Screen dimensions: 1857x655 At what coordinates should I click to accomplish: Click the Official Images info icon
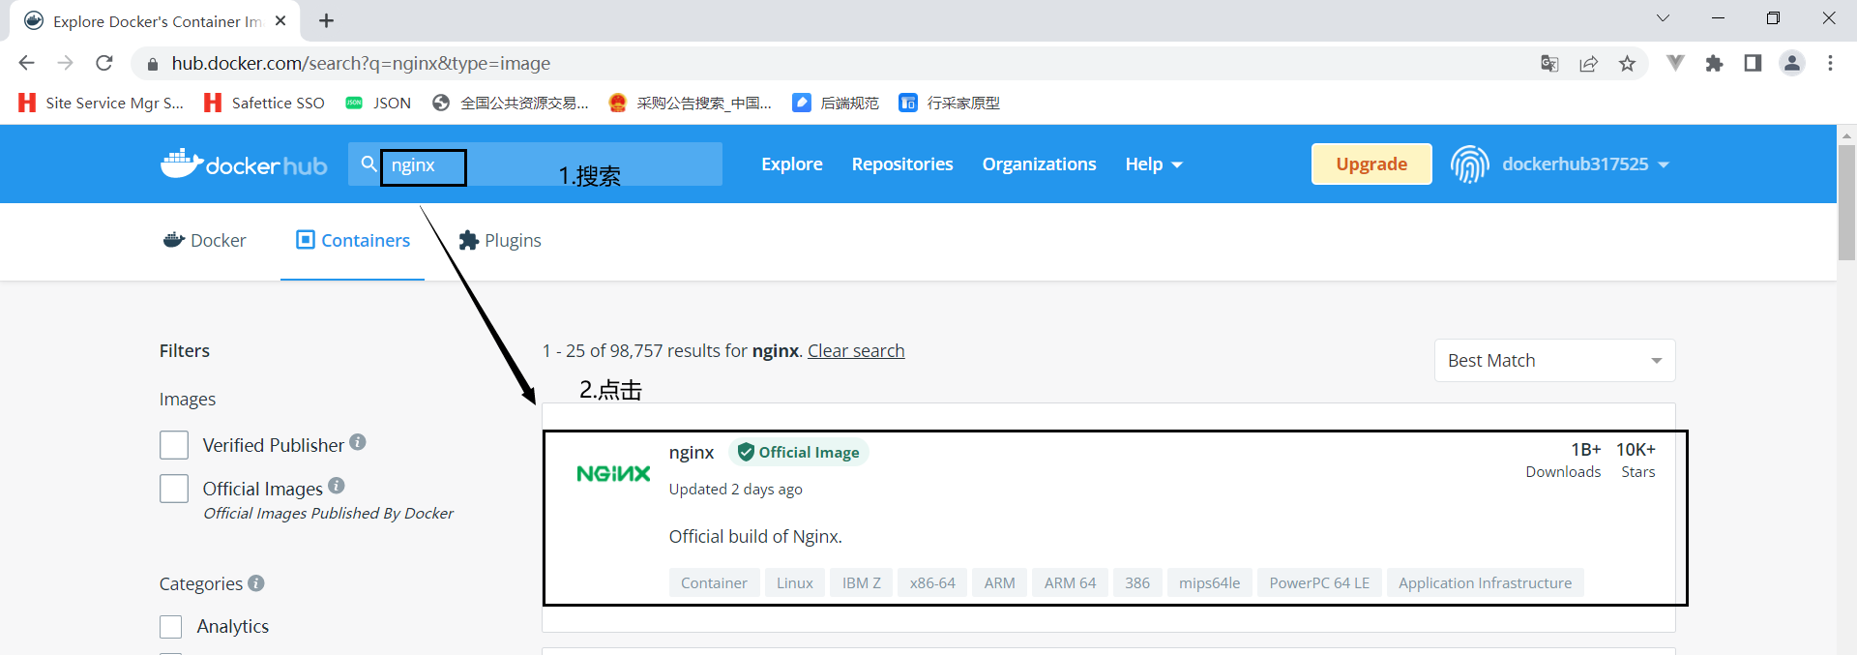tap(337, 486)
